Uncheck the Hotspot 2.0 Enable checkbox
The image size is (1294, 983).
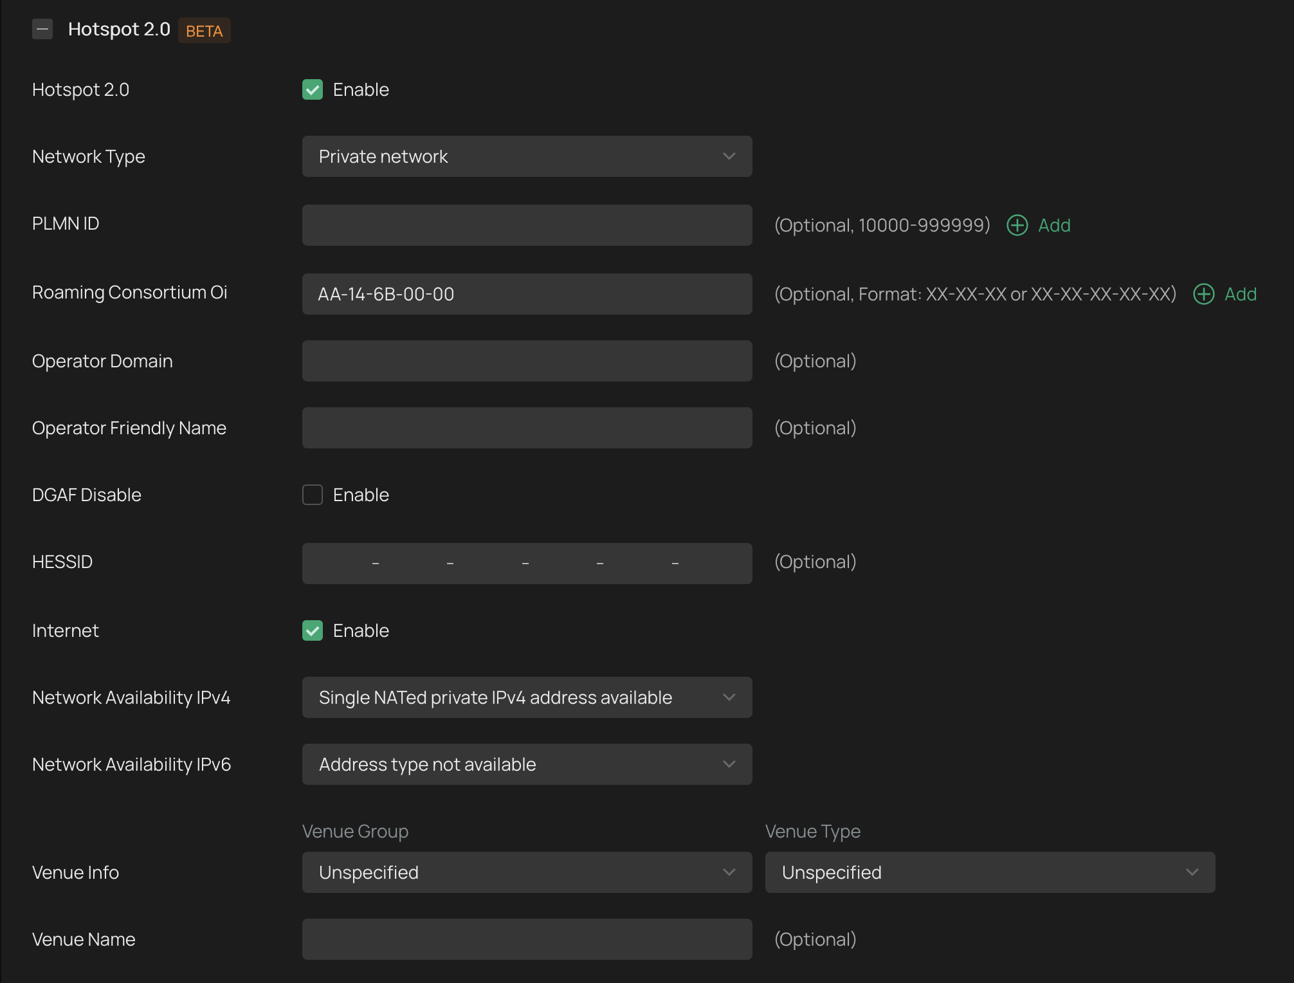[313, 89]
